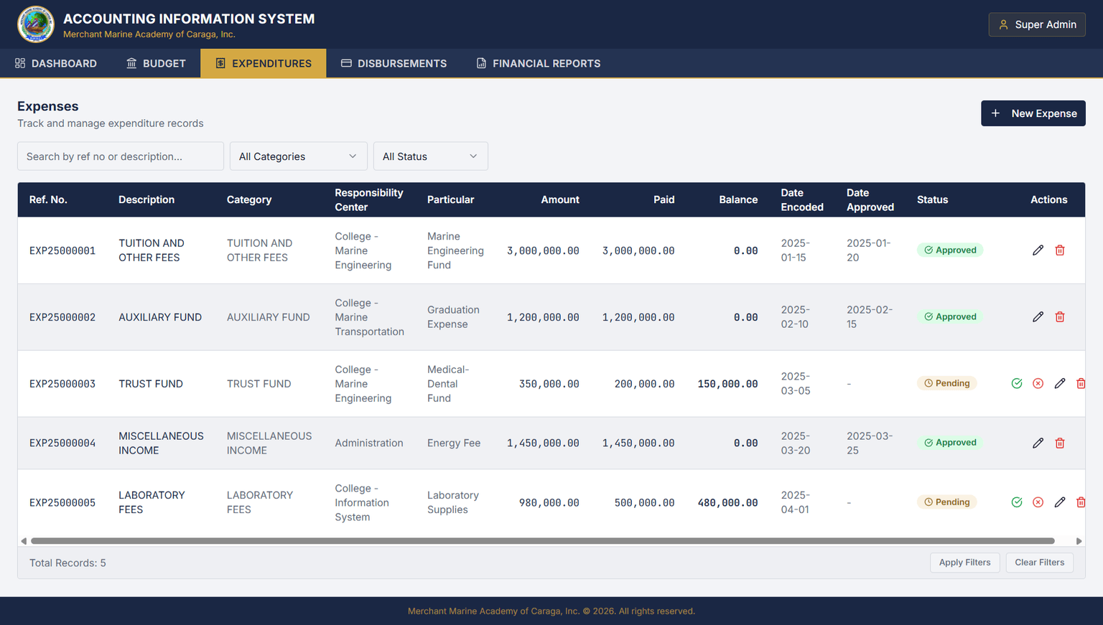Click the Apply Filters button
Screen dimensions: 1103x625
coord(964,563)
